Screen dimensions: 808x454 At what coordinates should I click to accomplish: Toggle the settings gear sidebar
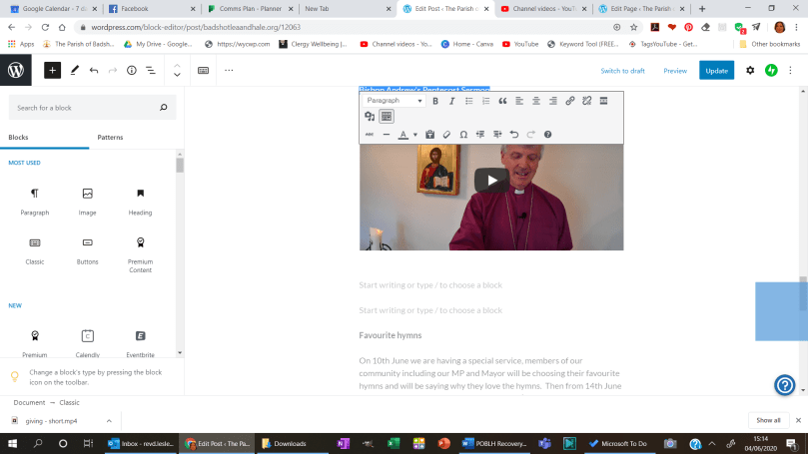(750, 71)
